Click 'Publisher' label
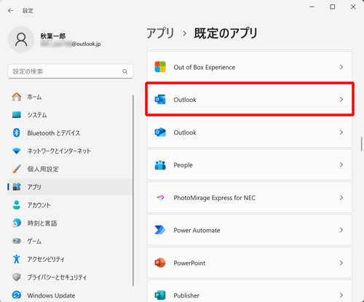Viewport: 364px width, 302px height. (186, 295)
